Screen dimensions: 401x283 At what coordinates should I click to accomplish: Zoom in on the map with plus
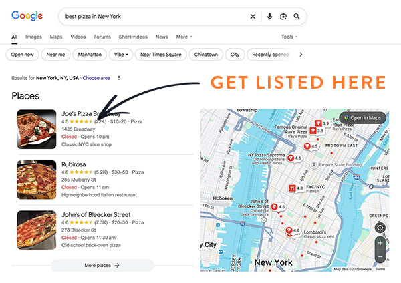click(380, 243)
